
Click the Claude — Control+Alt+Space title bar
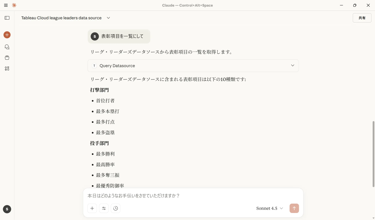click(187, 5)
